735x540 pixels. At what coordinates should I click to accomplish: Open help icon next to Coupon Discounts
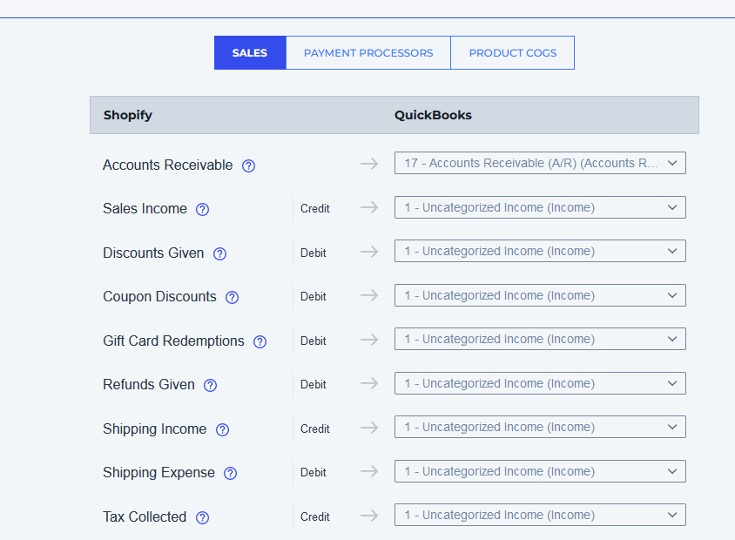232,298
